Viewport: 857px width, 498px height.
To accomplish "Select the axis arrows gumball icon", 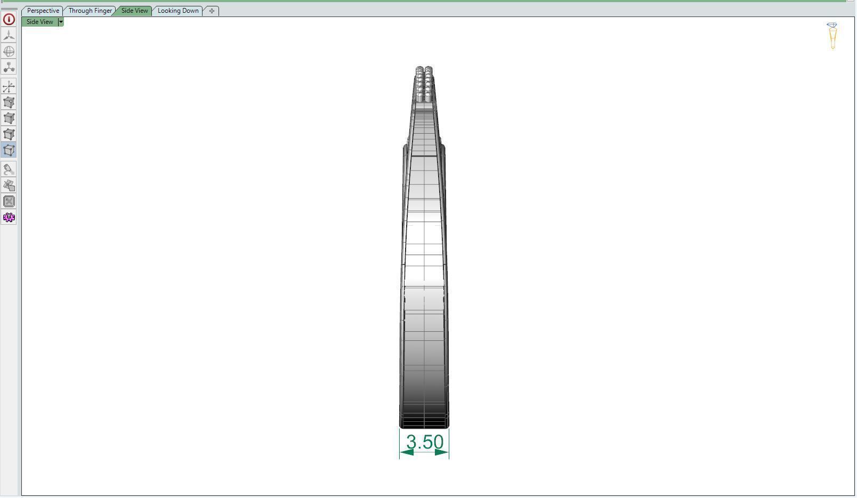I will (9, 86).
